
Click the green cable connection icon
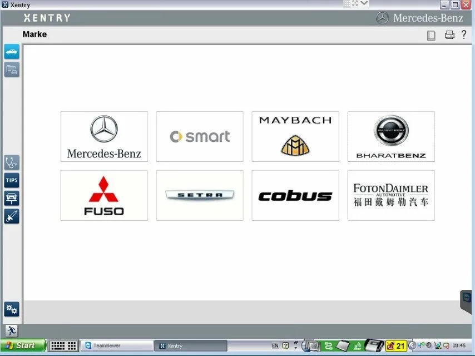[328, 345]
